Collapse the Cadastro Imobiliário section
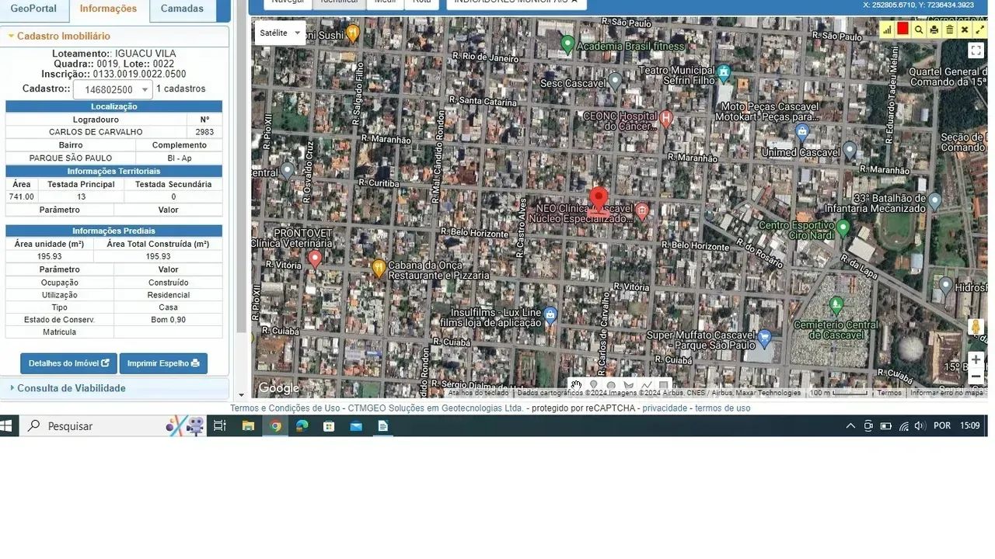Viewport: 995px width, 559px height. 114,36
